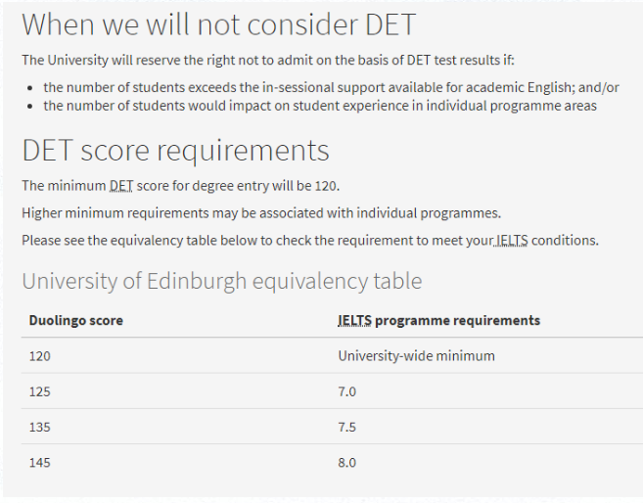Click the IELTS abbreviation in equivalency sentence
Viewport: 643px width, 503px height.
coord(512,240)
